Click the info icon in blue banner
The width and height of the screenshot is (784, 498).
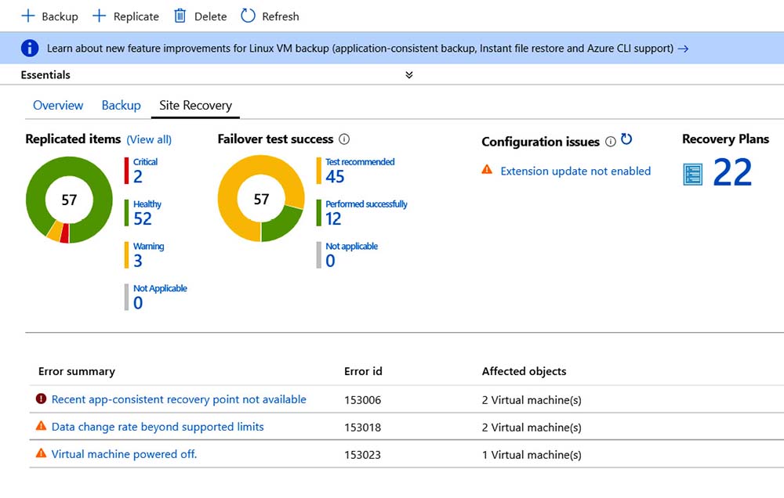30,49
